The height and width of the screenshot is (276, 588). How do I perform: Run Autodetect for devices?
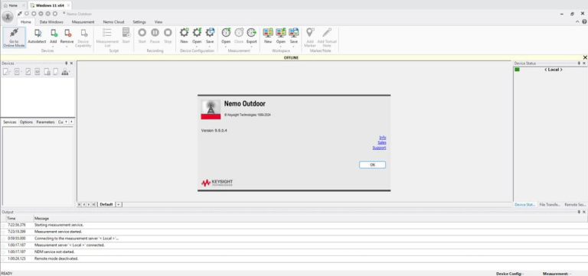(x=37, y=37)
